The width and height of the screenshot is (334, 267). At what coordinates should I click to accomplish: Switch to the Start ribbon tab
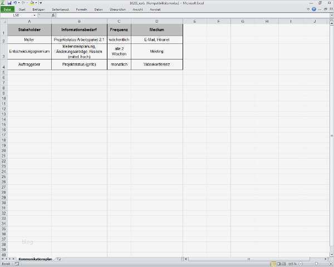click(x=22, y=9)
